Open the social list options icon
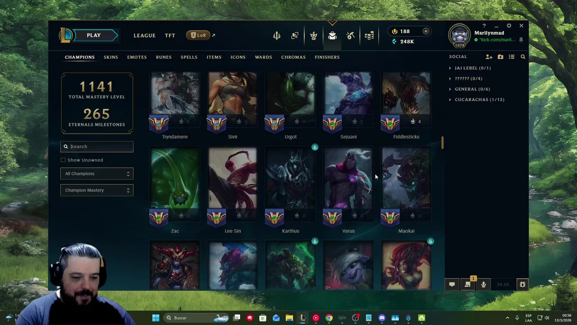Screen dimensions: 577x325 512,57
